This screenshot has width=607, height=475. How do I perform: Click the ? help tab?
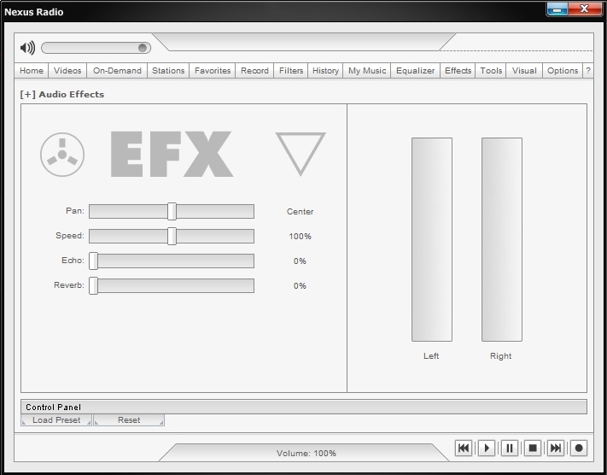coord(588,71)
